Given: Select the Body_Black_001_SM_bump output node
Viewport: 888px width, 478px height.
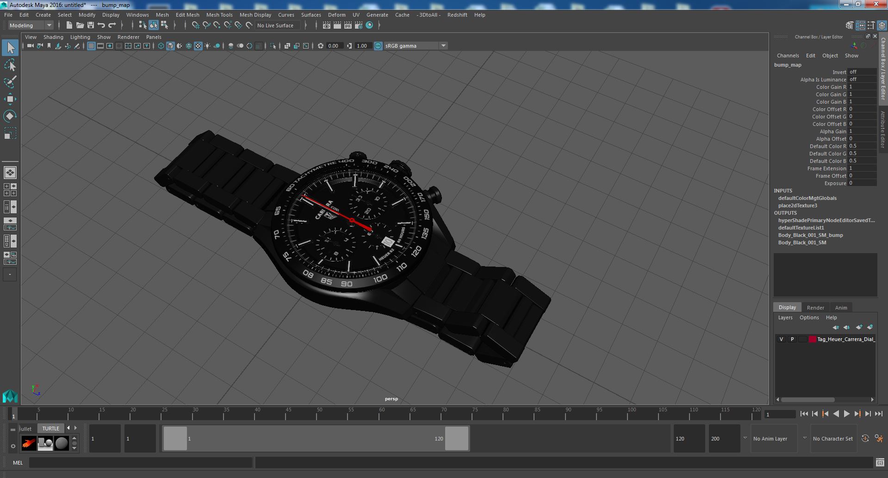Looking at the screenshot, I should tap(810, 235).
